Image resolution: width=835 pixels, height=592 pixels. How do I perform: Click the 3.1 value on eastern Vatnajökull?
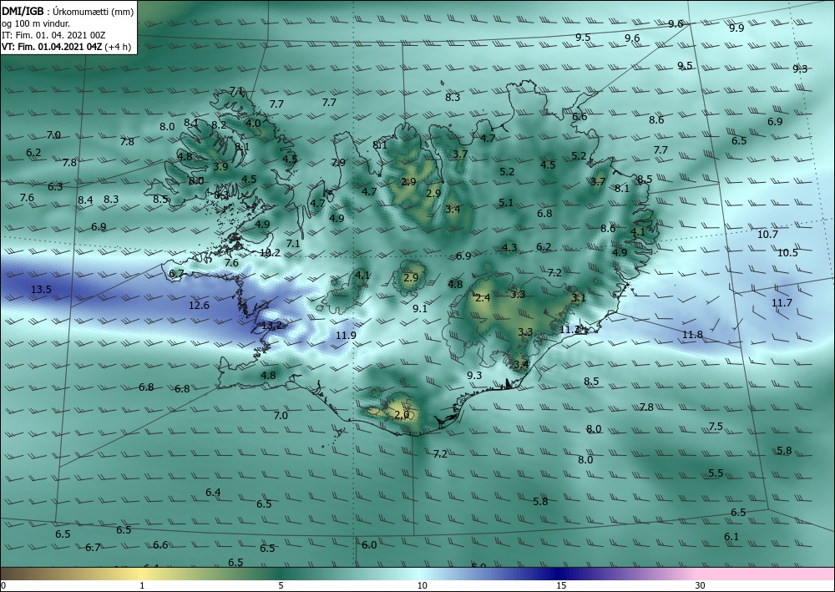click(x=579, y=297)
